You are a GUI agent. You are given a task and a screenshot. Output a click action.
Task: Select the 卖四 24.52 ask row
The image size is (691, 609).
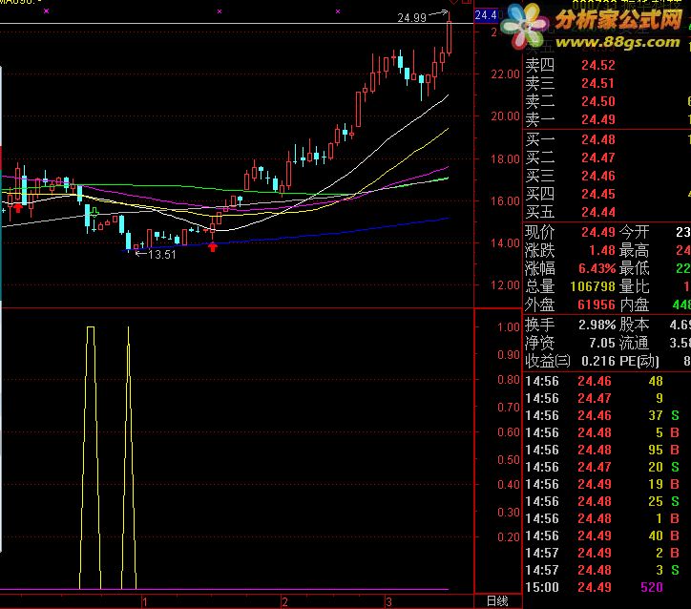608,65
